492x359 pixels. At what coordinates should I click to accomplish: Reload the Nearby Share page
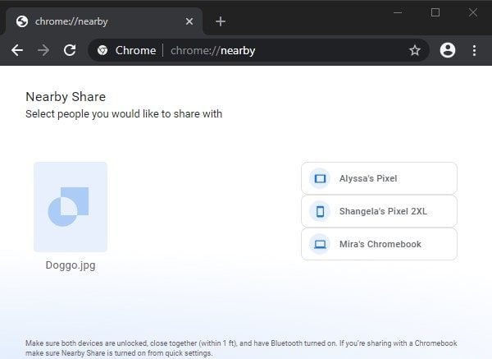[70, 50]
